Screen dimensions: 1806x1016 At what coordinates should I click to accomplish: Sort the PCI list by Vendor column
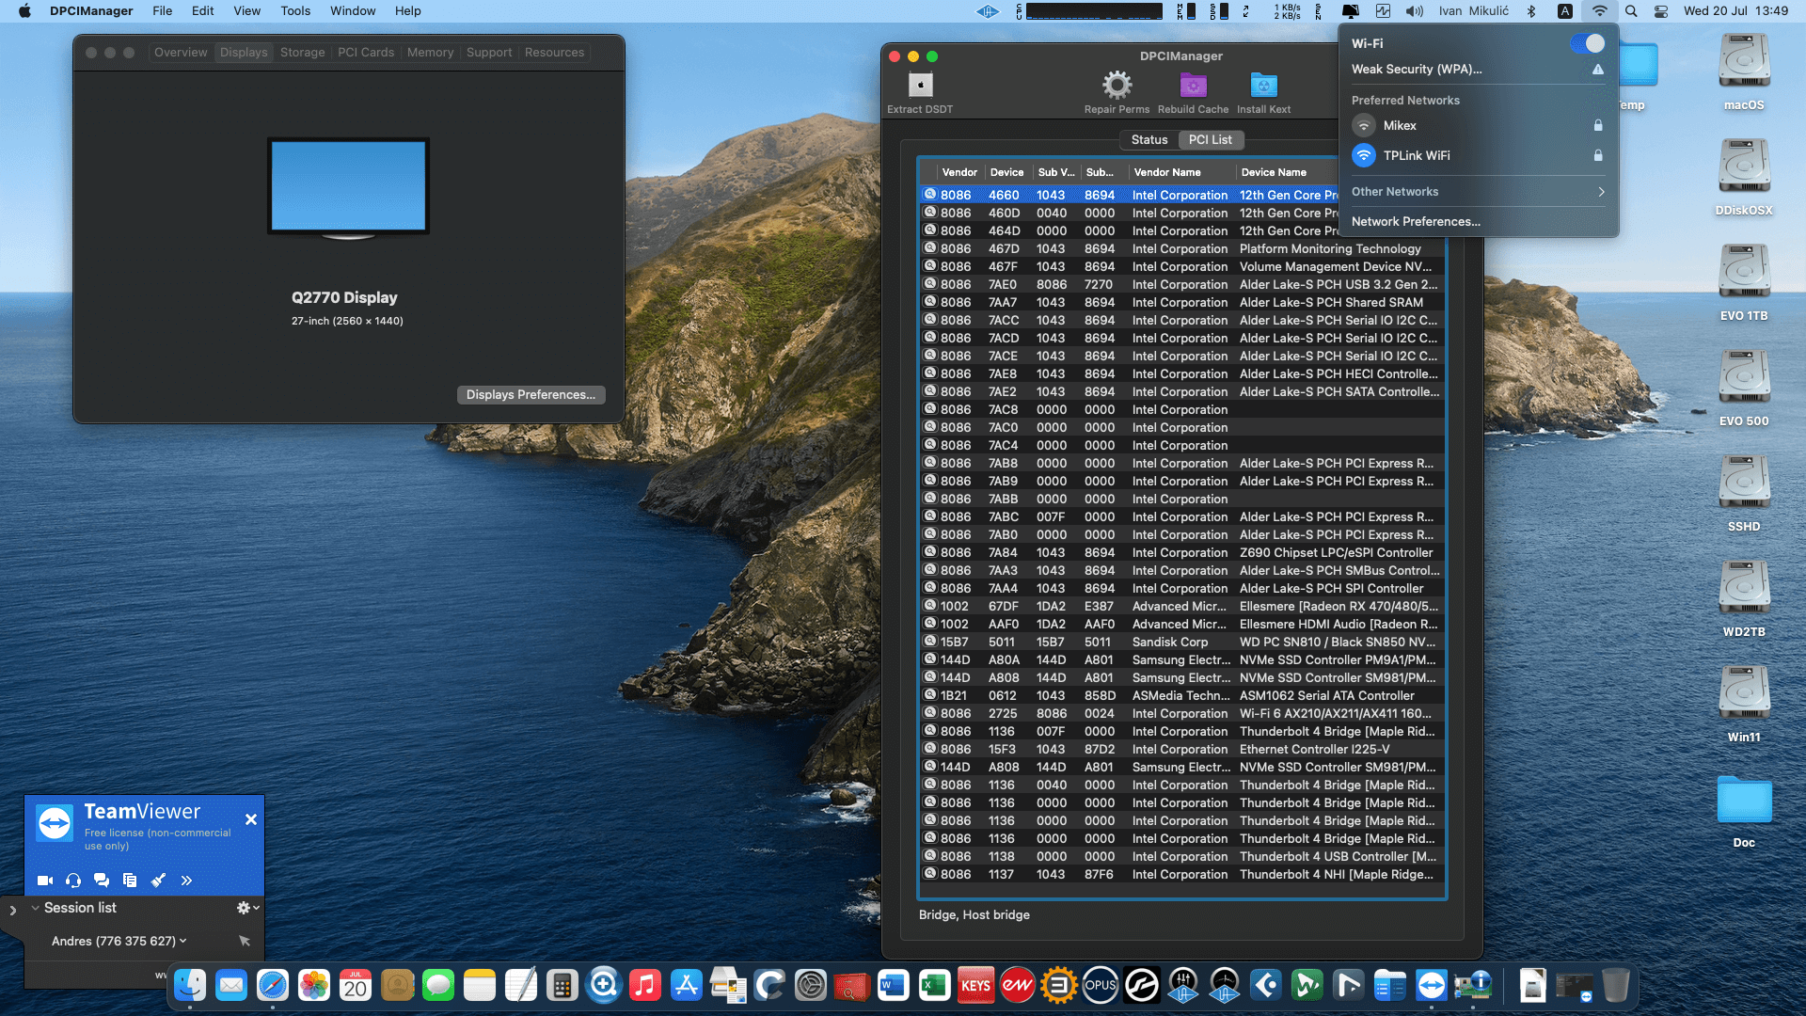coord(959,172)
